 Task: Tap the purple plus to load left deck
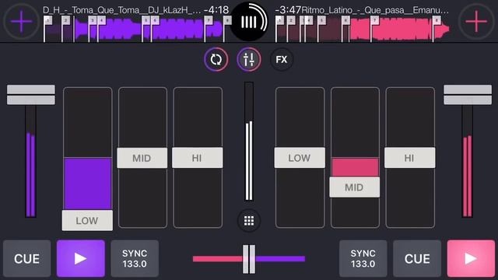pos(21,21)
